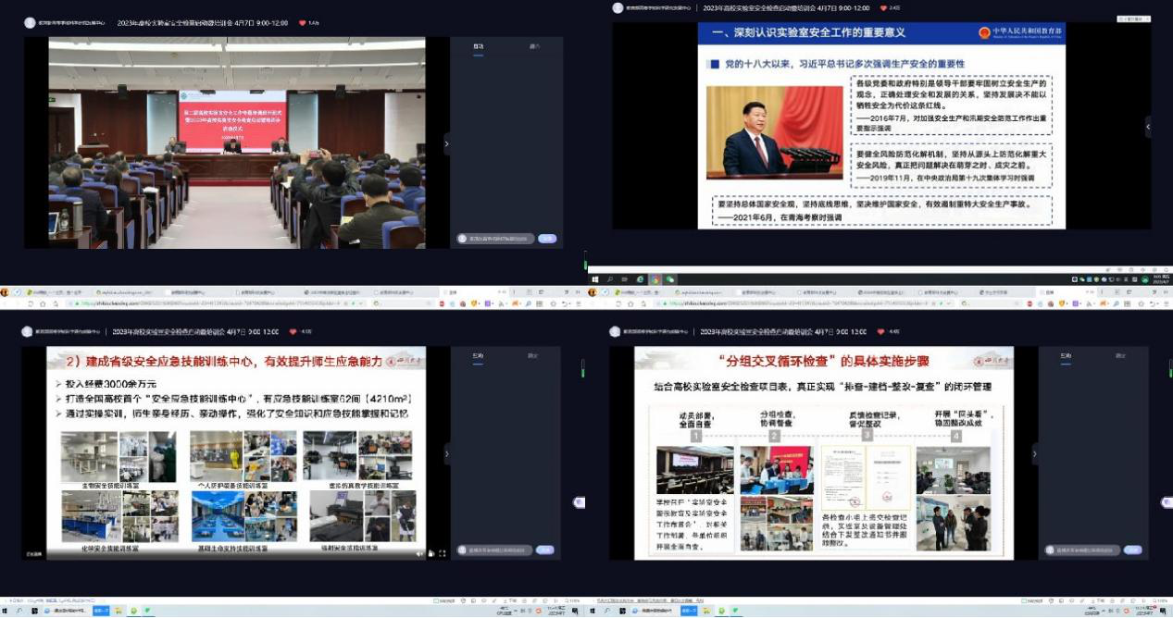Select the first chat tab in top-left panel

[478, 45]
